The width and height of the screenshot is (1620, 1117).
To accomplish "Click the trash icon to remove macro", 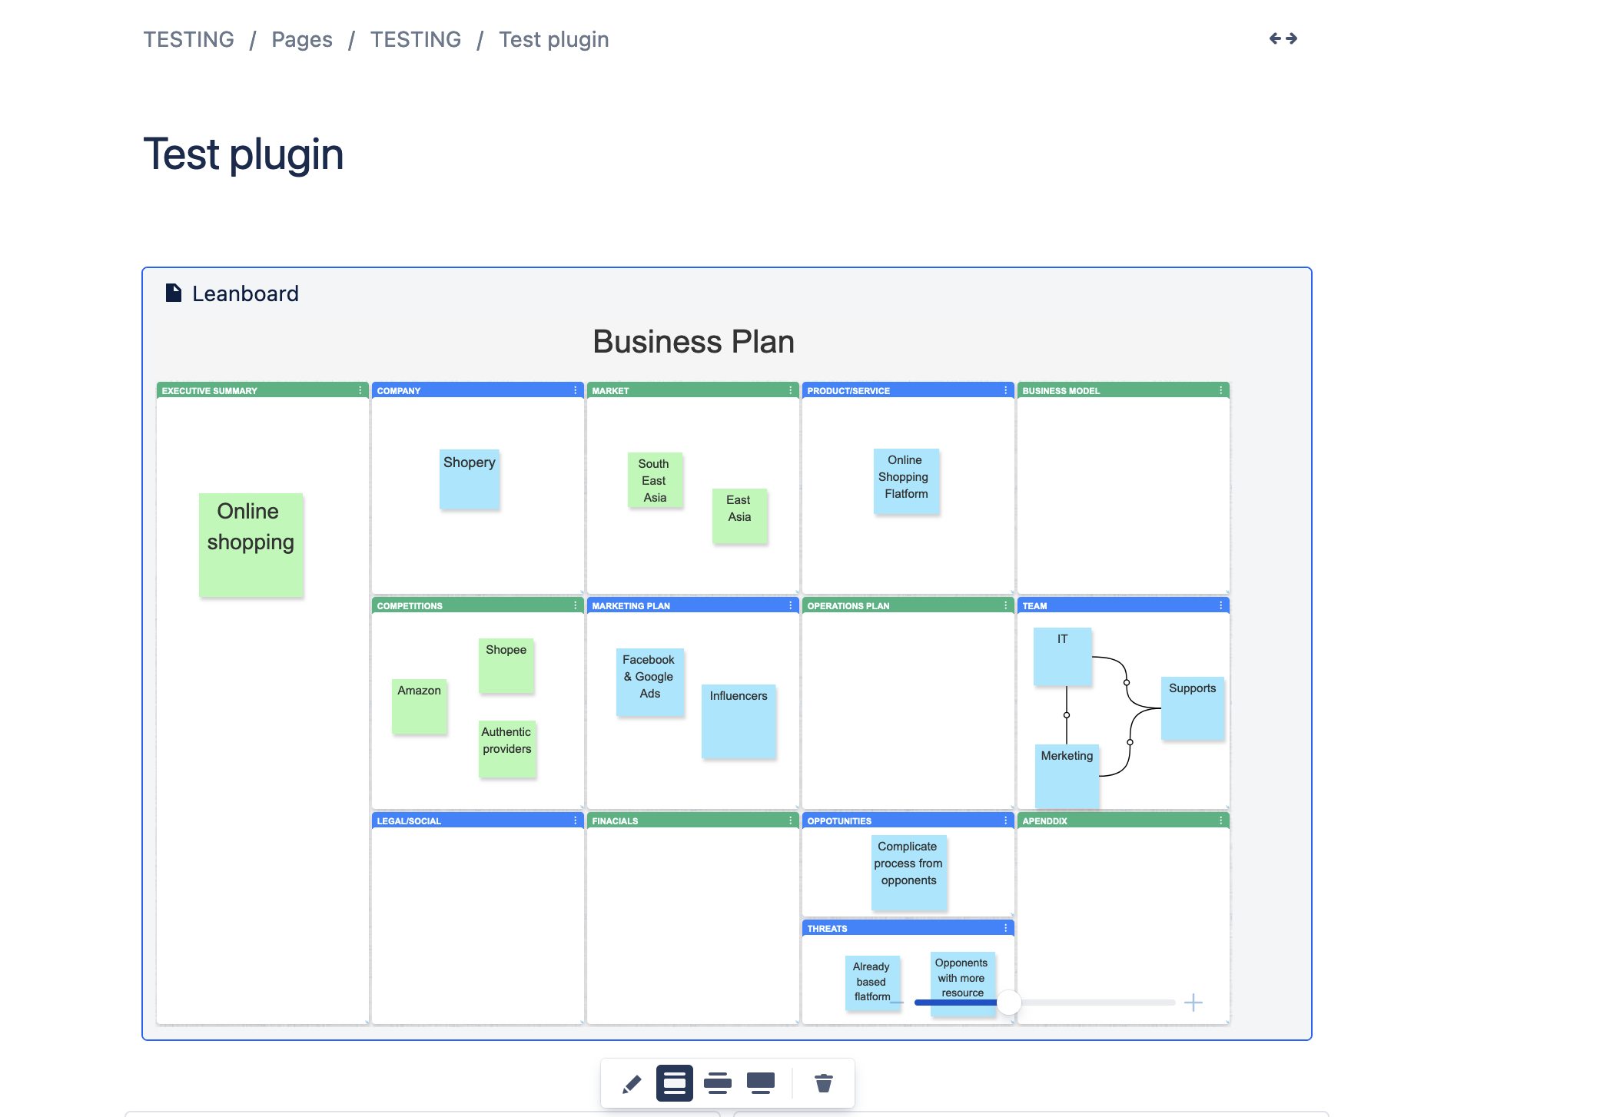I will coord(823,1084).
